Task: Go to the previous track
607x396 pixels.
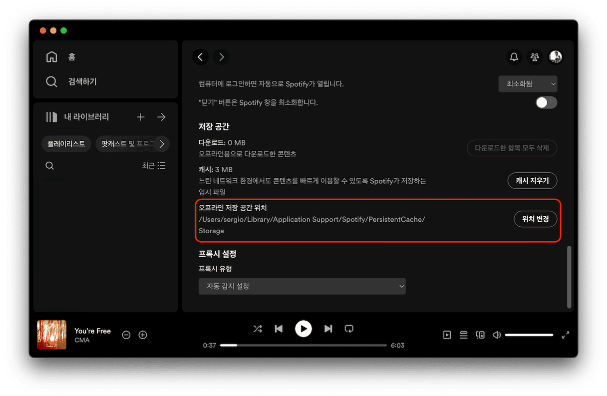Action: (279, 329)
